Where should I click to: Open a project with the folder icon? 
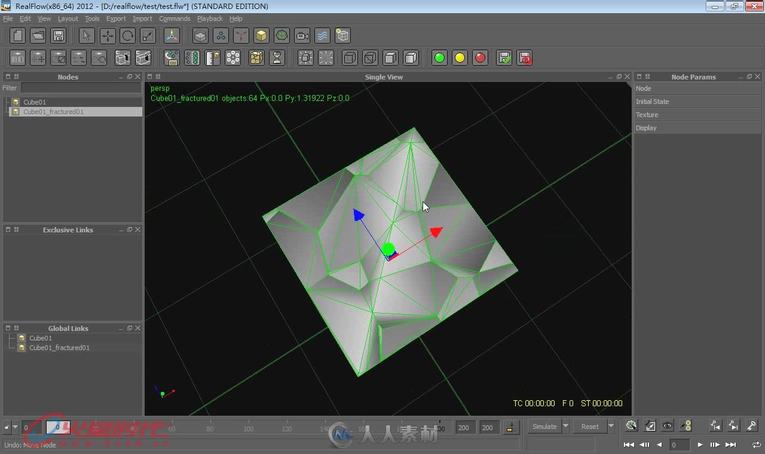point(38,35)
